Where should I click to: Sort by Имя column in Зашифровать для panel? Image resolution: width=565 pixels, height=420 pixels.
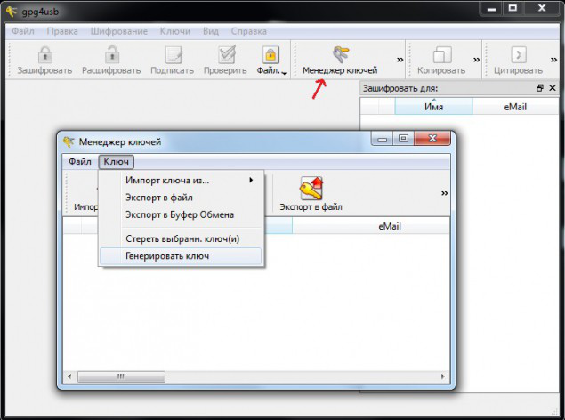click(x=434, y=107)
